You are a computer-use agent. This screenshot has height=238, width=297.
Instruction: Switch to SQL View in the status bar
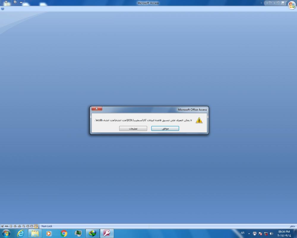click(x=7, y=226)
